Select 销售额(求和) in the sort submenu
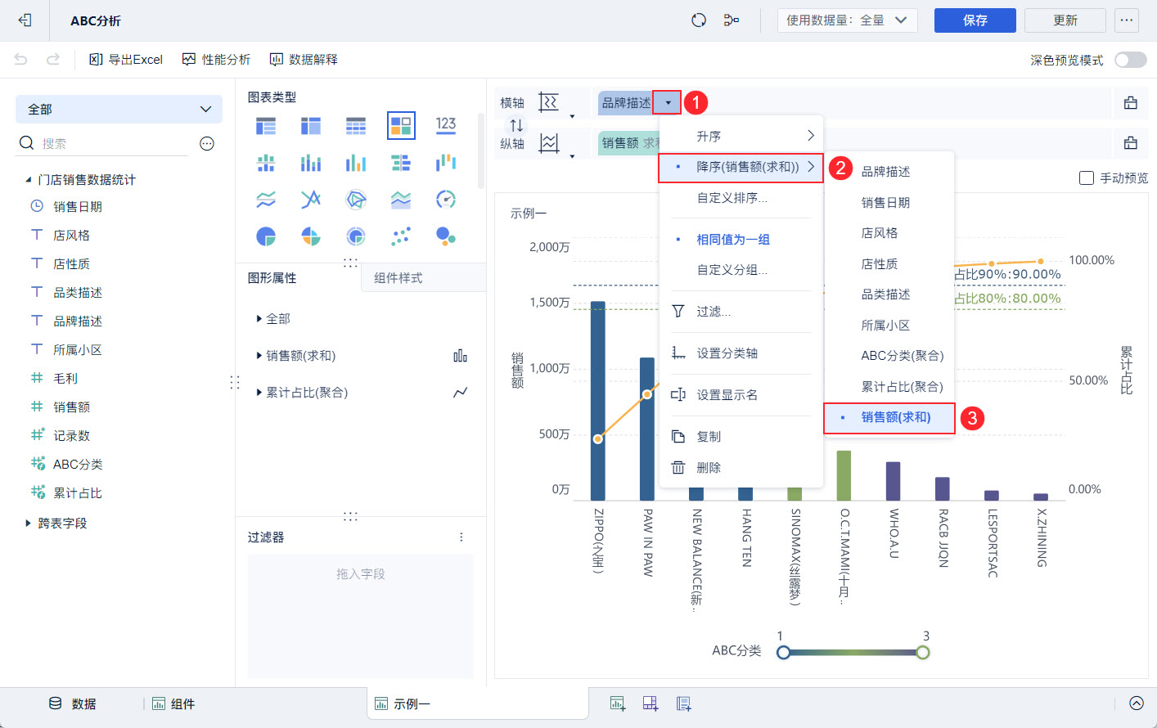This screenshot has width=1157, height=728. point(889,418)
